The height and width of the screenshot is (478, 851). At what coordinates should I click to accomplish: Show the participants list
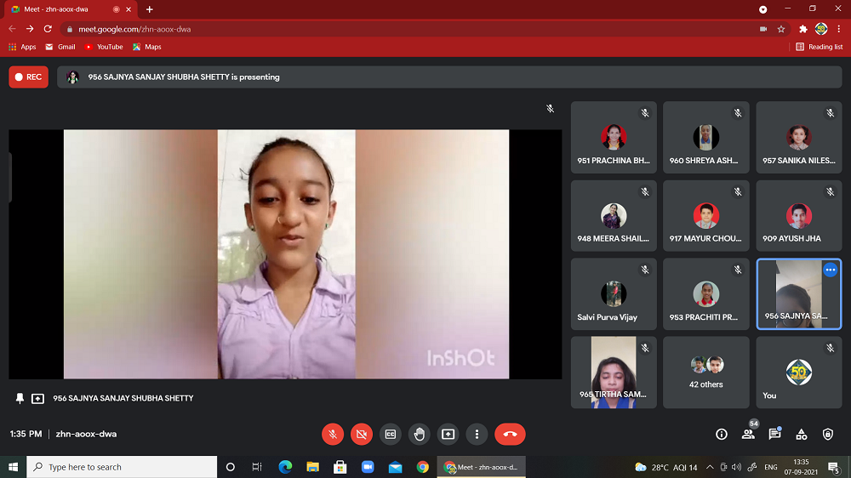[748, 434]
